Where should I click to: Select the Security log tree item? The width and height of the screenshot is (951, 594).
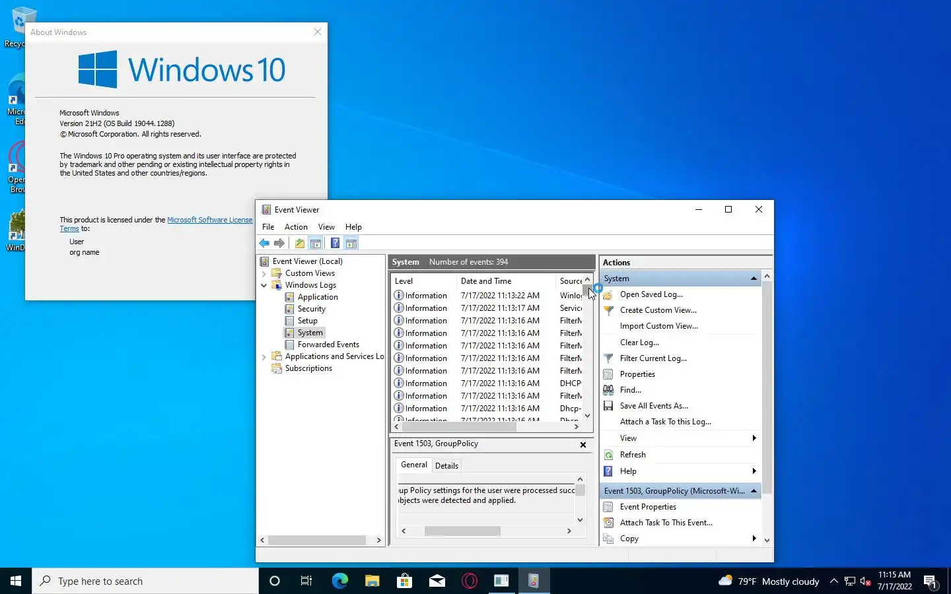click(311, 309)
